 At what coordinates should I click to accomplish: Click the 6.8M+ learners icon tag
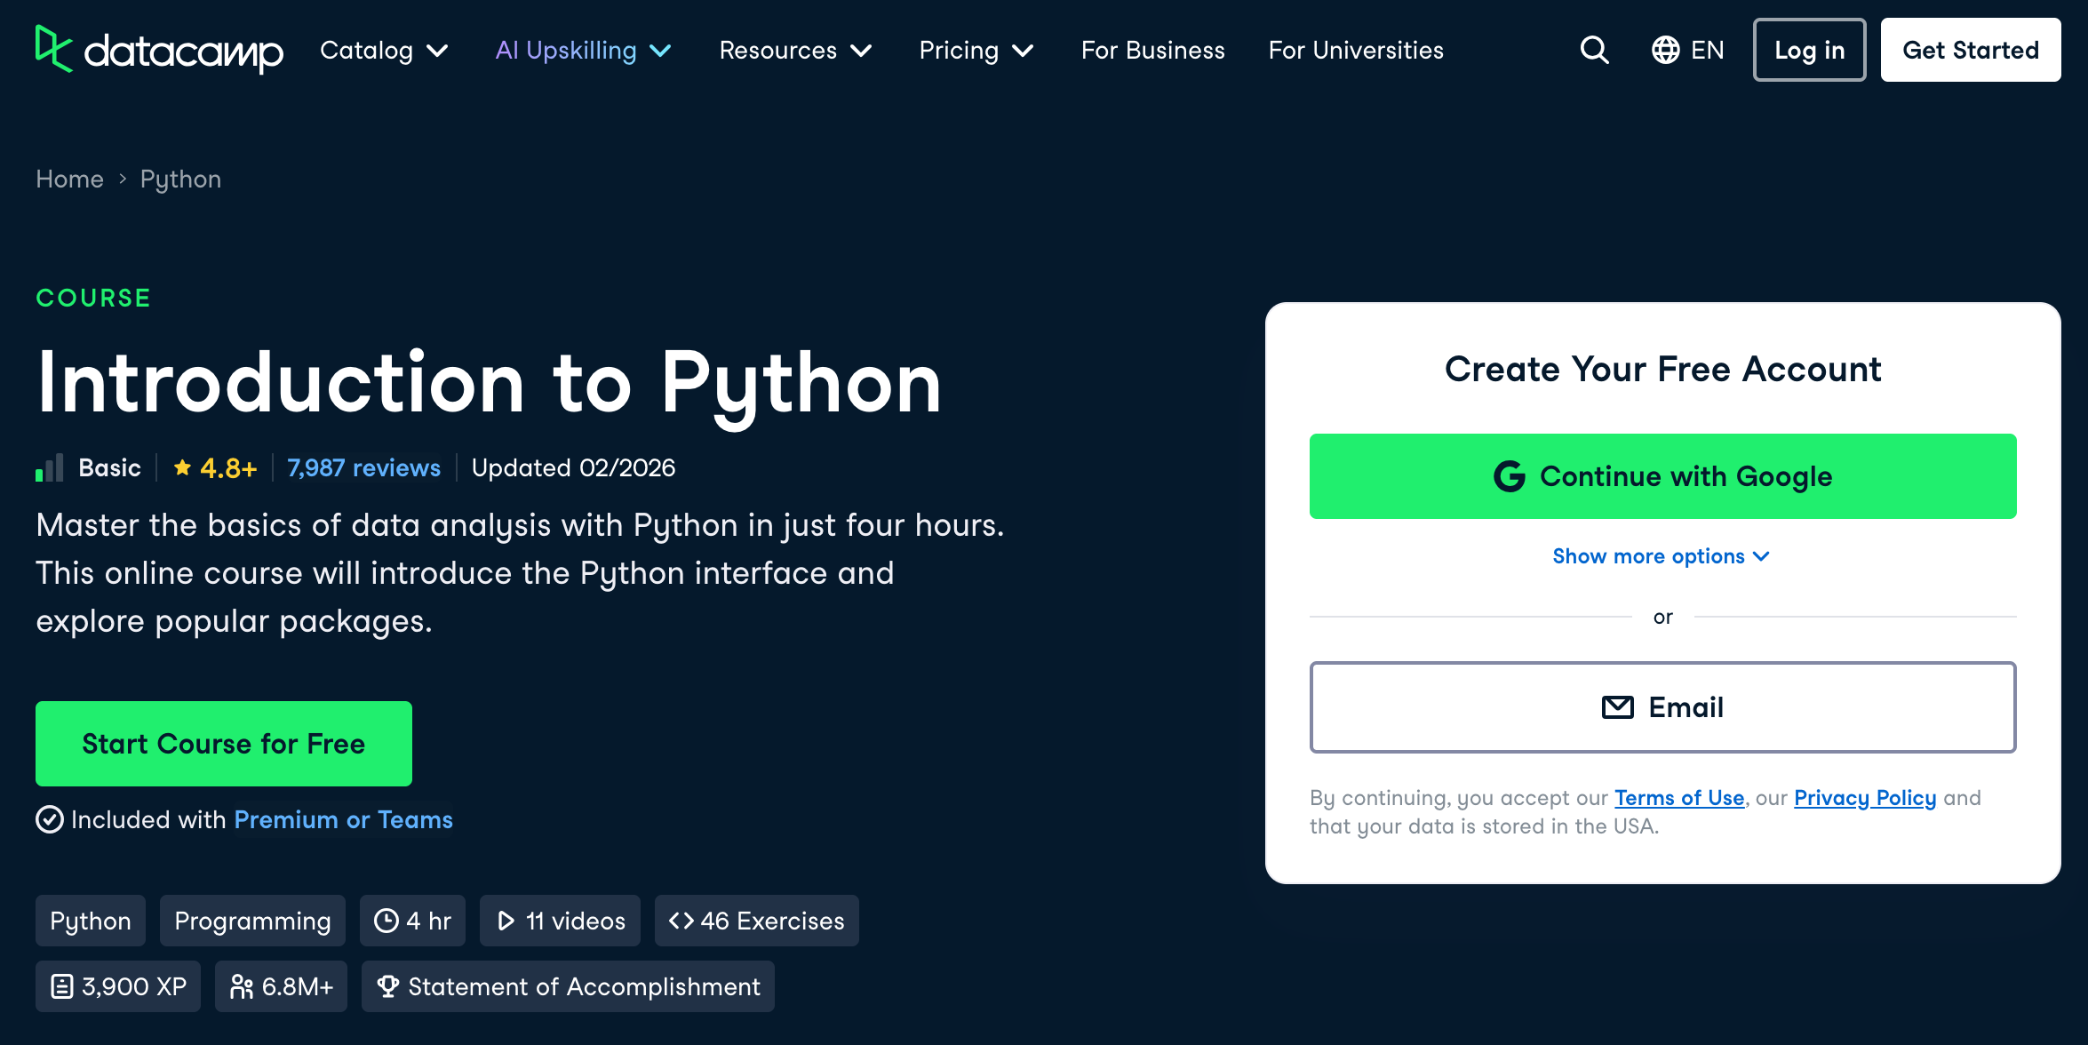(x=281, y=986)
